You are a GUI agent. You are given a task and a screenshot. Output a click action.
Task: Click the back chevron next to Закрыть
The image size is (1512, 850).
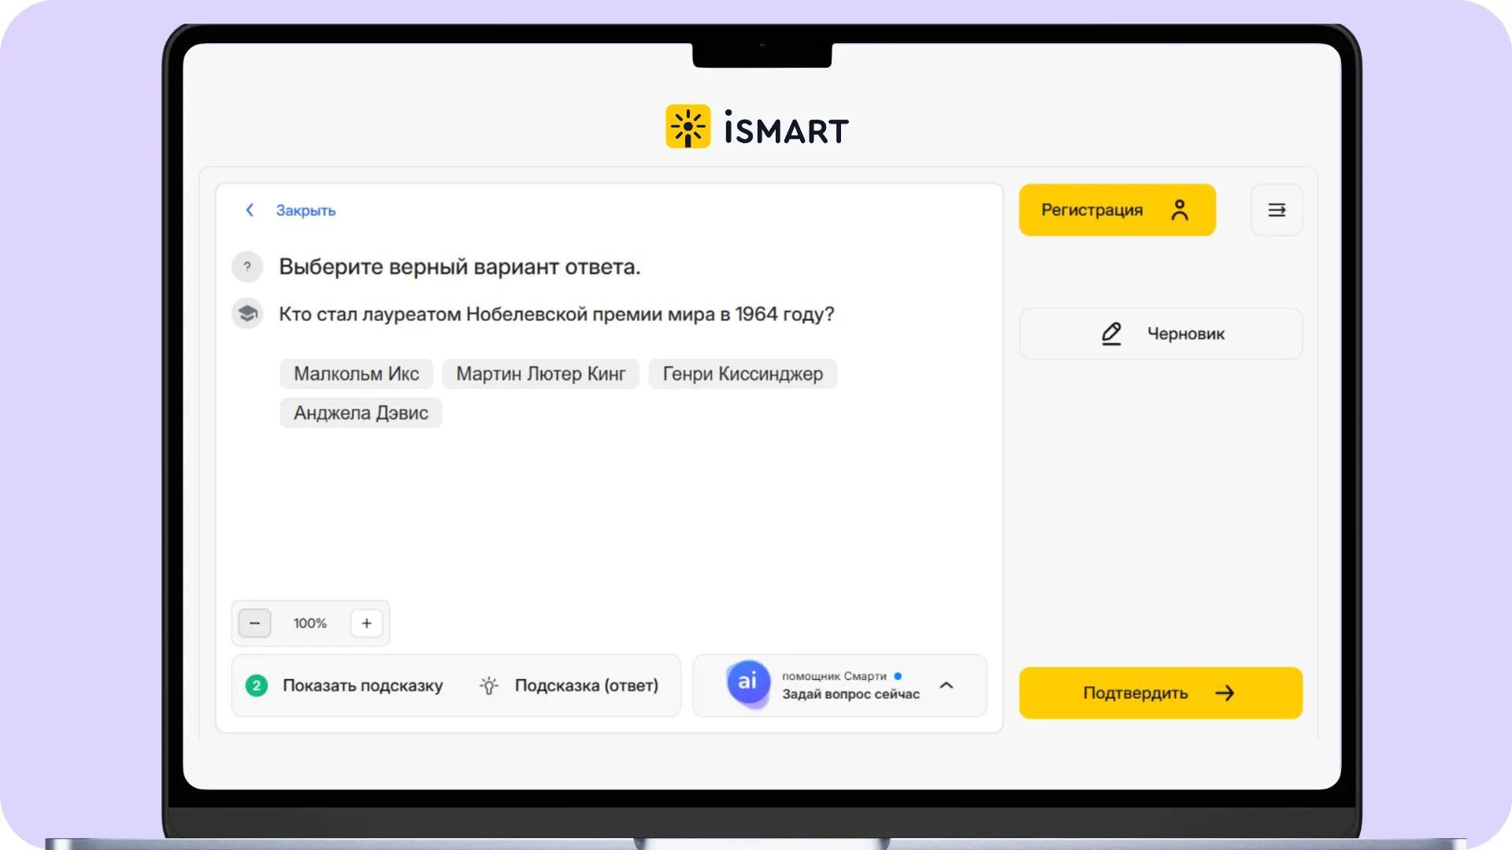tap(250, 210)
